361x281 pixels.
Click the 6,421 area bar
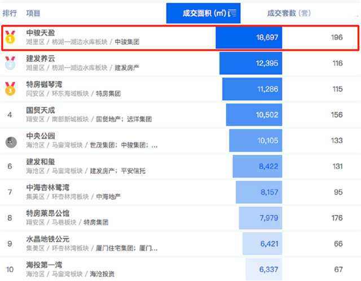(x=262, y=244)
